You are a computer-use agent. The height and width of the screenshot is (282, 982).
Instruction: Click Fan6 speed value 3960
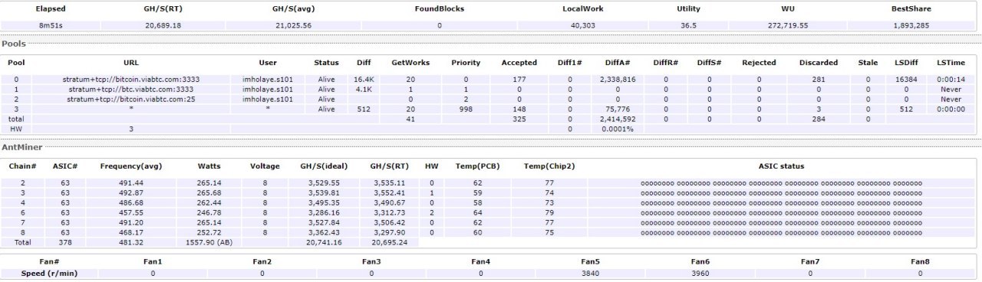[700, 273]
